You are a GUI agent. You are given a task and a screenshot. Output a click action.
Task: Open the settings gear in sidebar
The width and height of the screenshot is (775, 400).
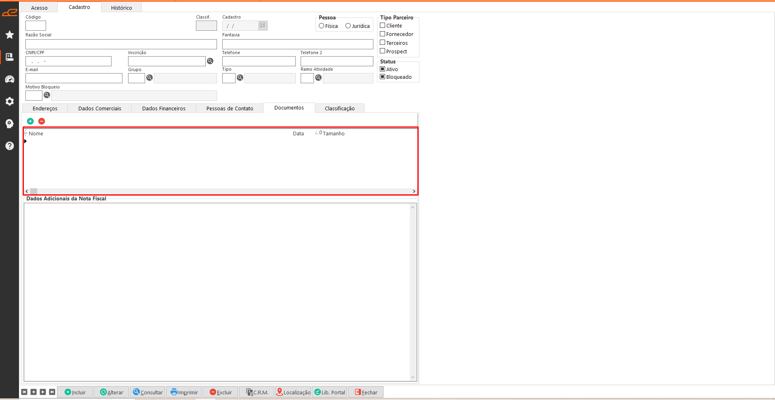click(x=10, y=101)
